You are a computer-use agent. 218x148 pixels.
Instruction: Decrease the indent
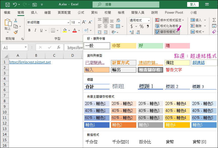tap(100, 32)
